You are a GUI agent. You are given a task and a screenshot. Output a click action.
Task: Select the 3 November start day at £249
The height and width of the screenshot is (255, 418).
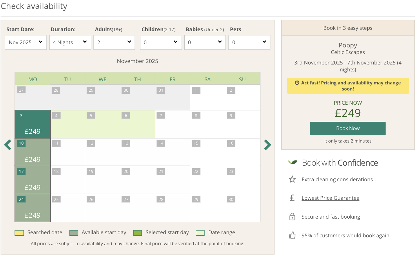pos(33,124)
